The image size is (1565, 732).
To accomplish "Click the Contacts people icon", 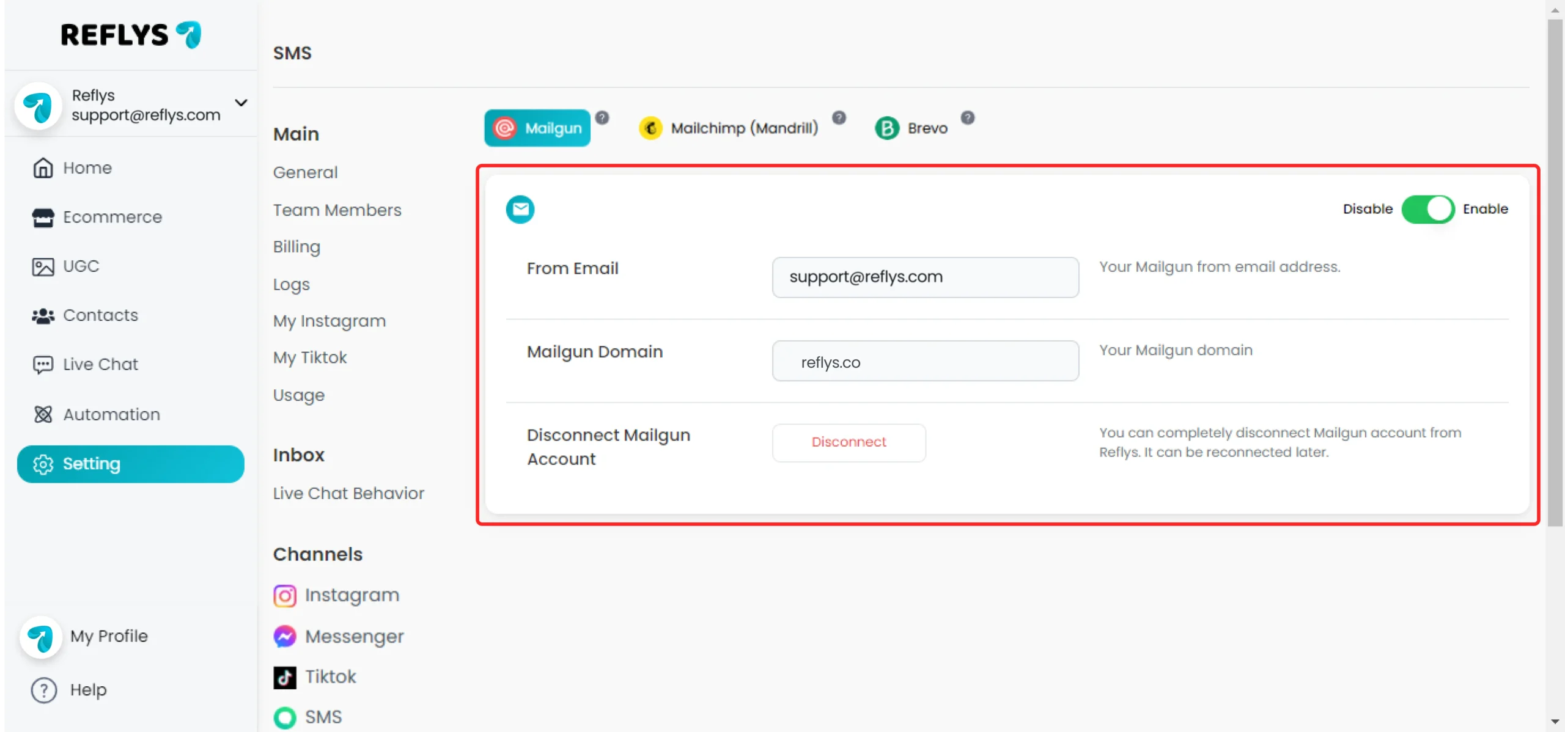I will tap(43, 316).
